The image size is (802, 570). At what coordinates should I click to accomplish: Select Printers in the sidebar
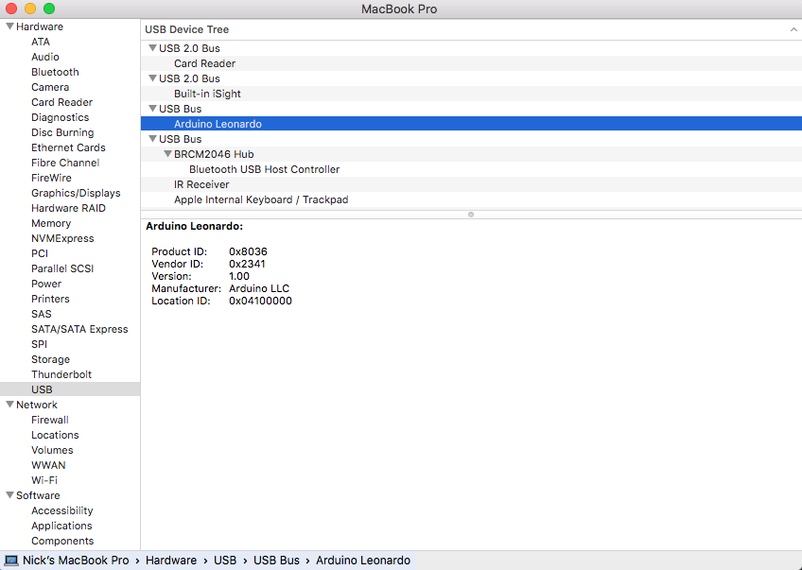(50, 299)
